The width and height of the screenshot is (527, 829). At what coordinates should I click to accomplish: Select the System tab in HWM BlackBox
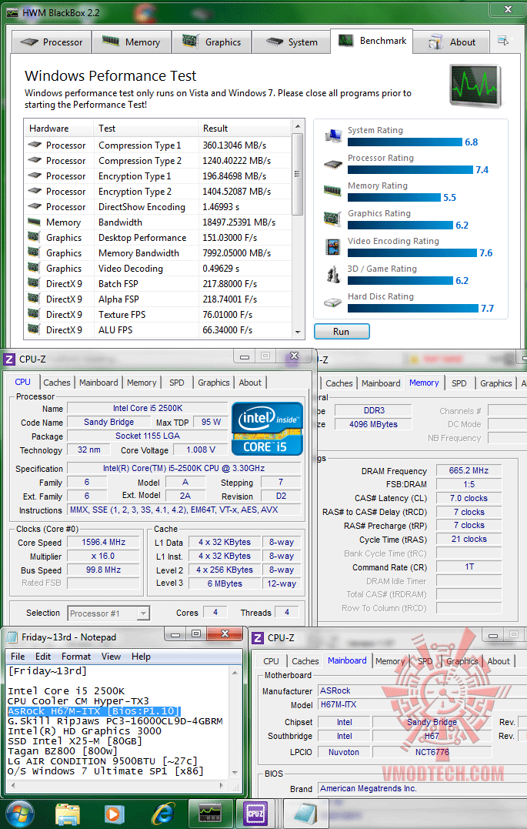292,42
